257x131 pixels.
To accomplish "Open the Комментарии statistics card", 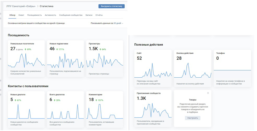I will [105, 109].
